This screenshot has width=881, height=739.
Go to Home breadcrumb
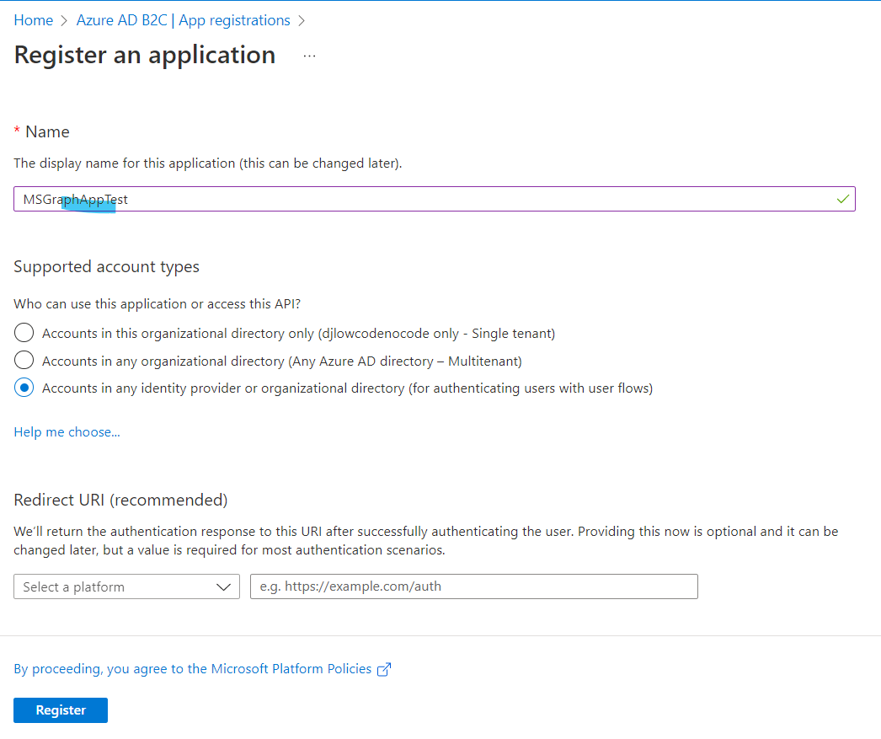point(33,20)
